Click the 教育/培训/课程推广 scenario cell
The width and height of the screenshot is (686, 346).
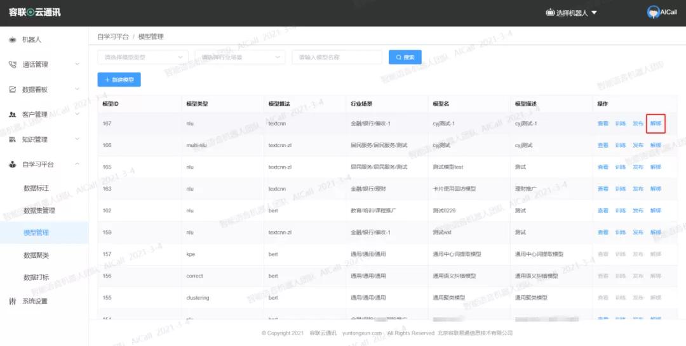click(x=373, y=211)
